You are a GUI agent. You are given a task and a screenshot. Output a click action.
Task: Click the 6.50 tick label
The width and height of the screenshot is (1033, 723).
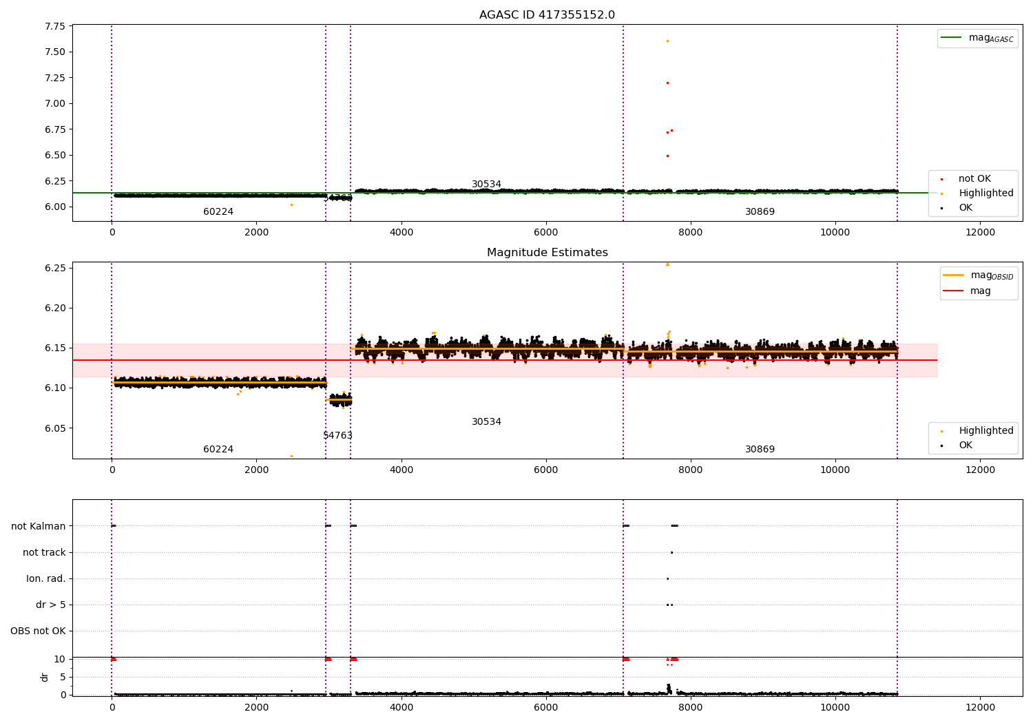tap(54, 155)
